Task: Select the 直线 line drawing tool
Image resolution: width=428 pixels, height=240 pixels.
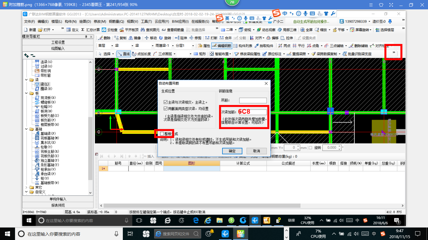Action: click(124, 54)
